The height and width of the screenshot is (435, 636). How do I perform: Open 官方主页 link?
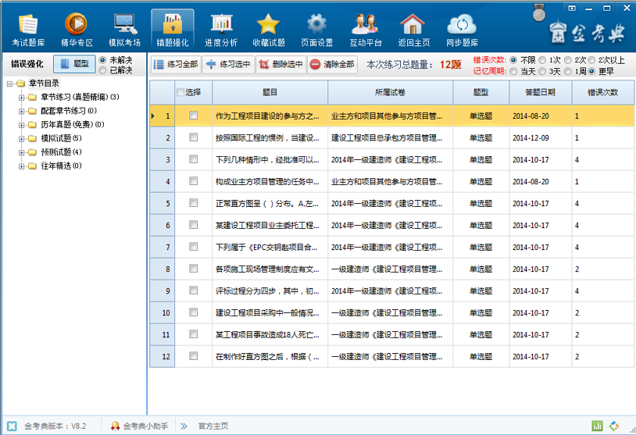[213, 426]
